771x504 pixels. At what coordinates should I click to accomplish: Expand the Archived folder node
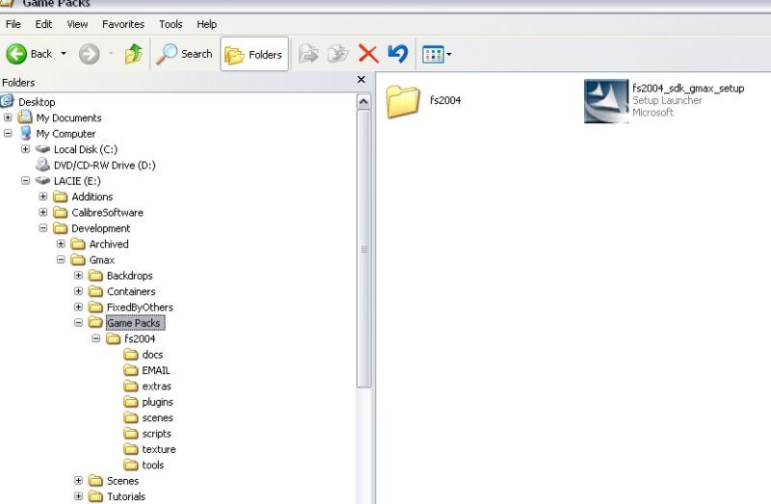point(62,244)
